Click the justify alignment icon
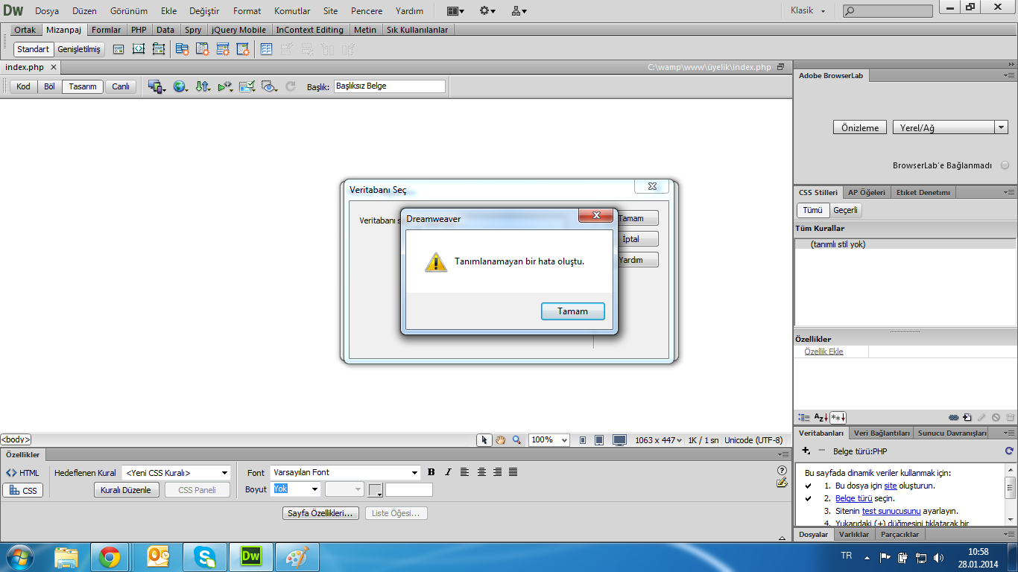The width and height of the screenshot is (1018, 572). click(513, 472)
